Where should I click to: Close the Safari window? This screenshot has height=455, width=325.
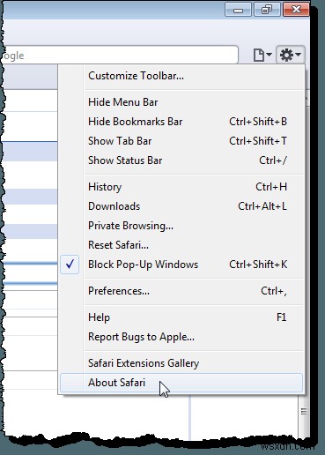pyautogui.click(x=296, y=10)
